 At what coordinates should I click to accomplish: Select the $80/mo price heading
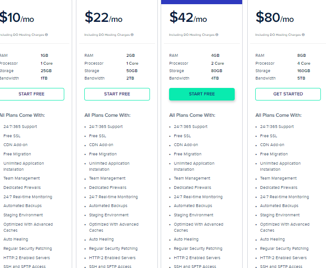click(275, 18)
